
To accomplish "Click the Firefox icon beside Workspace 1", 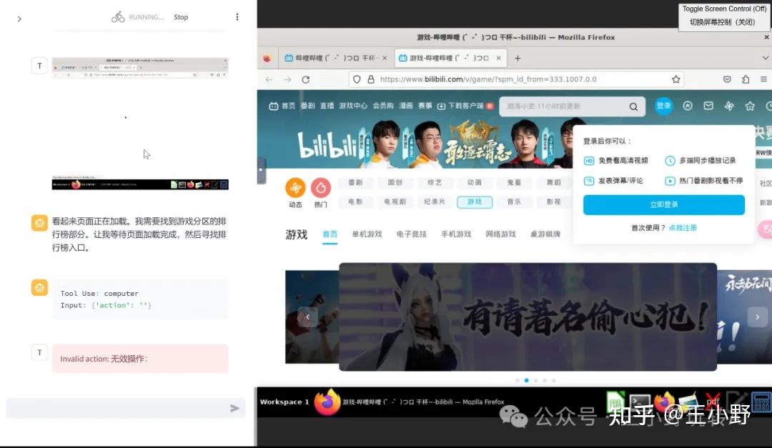I will [327, 402].
